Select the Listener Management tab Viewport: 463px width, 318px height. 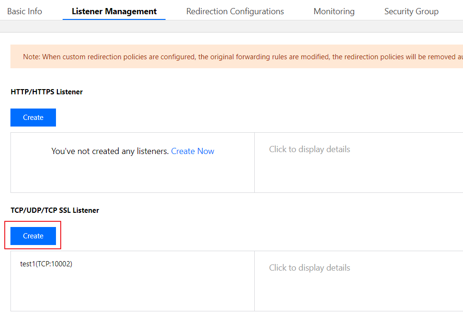[114, 11]
